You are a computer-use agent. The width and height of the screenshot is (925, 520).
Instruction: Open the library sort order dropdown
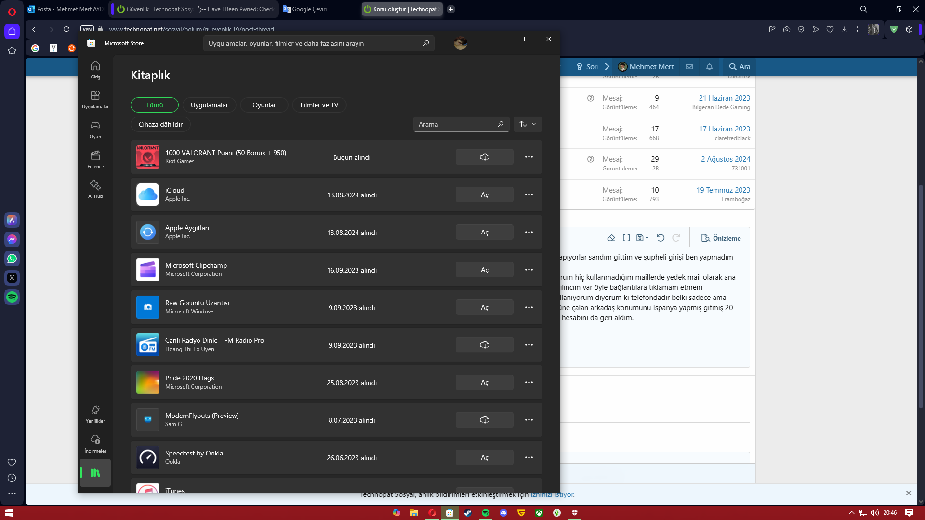click(x=528, y=124)
